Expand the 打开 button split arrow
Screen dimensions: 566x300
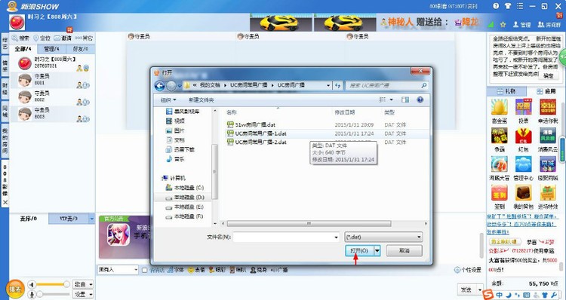pyautogui.click(x=377, y=250)
